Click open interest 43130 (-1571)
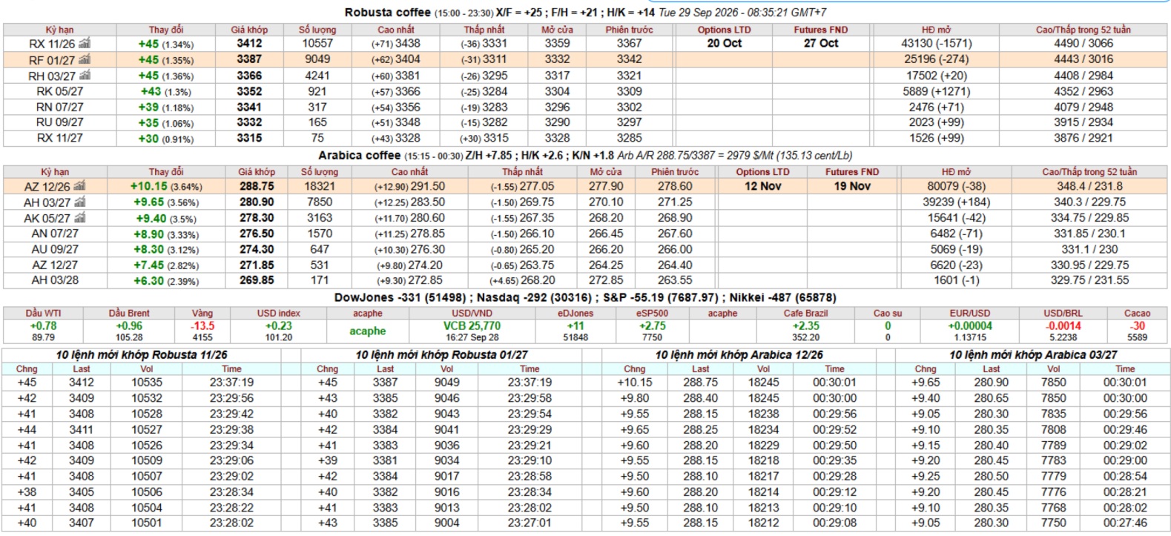The image size is (1171, 536). [x=936, y=44]
